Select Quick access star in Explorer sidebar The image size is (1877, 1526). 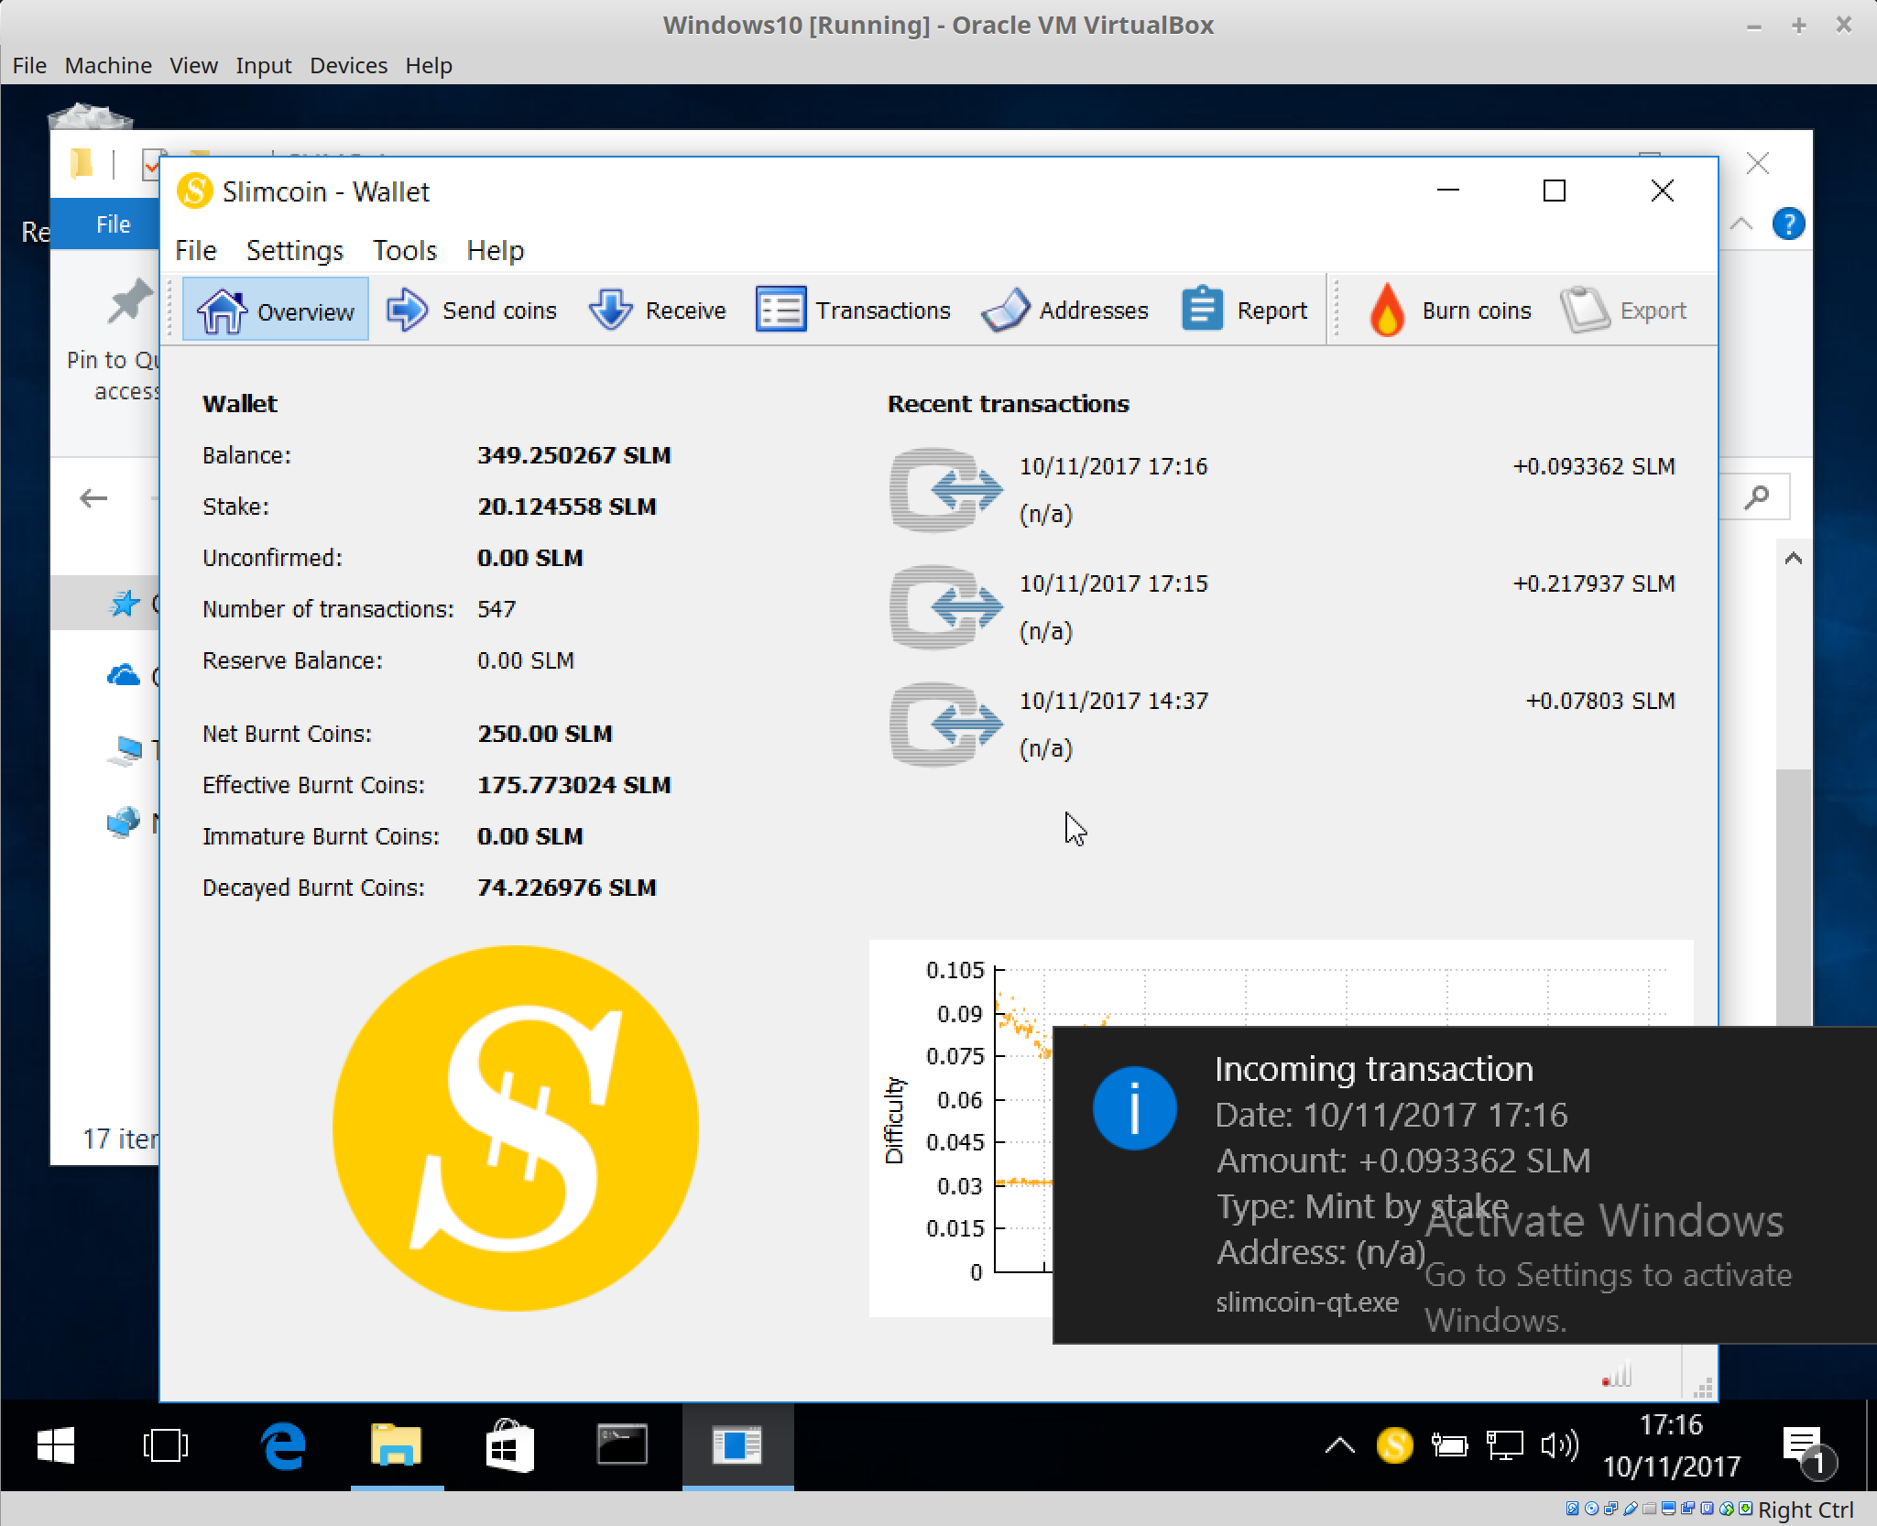coord(124,603)
